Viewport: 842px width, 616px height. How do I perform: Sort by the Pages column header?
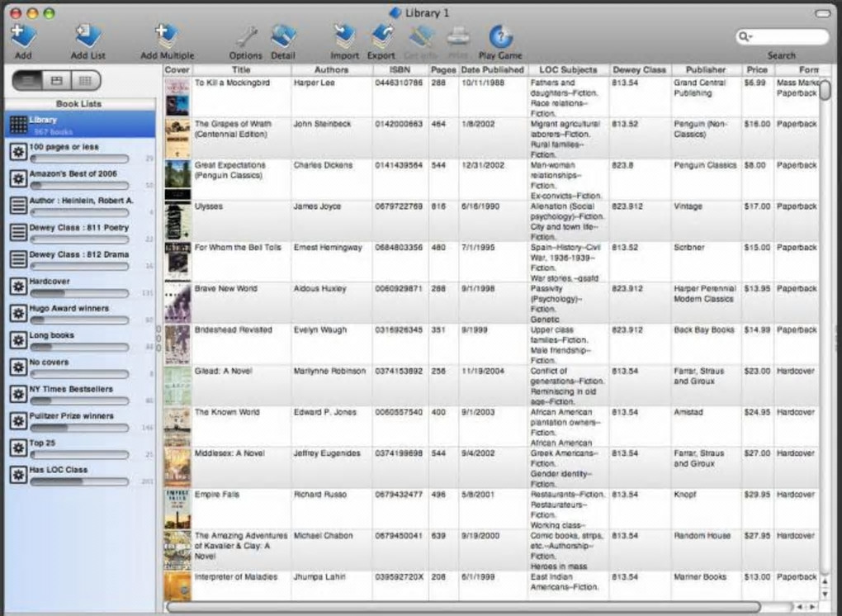(443, 70)
